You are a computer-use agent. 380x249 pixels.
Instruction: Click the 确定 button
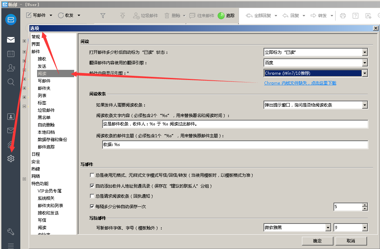[317, 241]
